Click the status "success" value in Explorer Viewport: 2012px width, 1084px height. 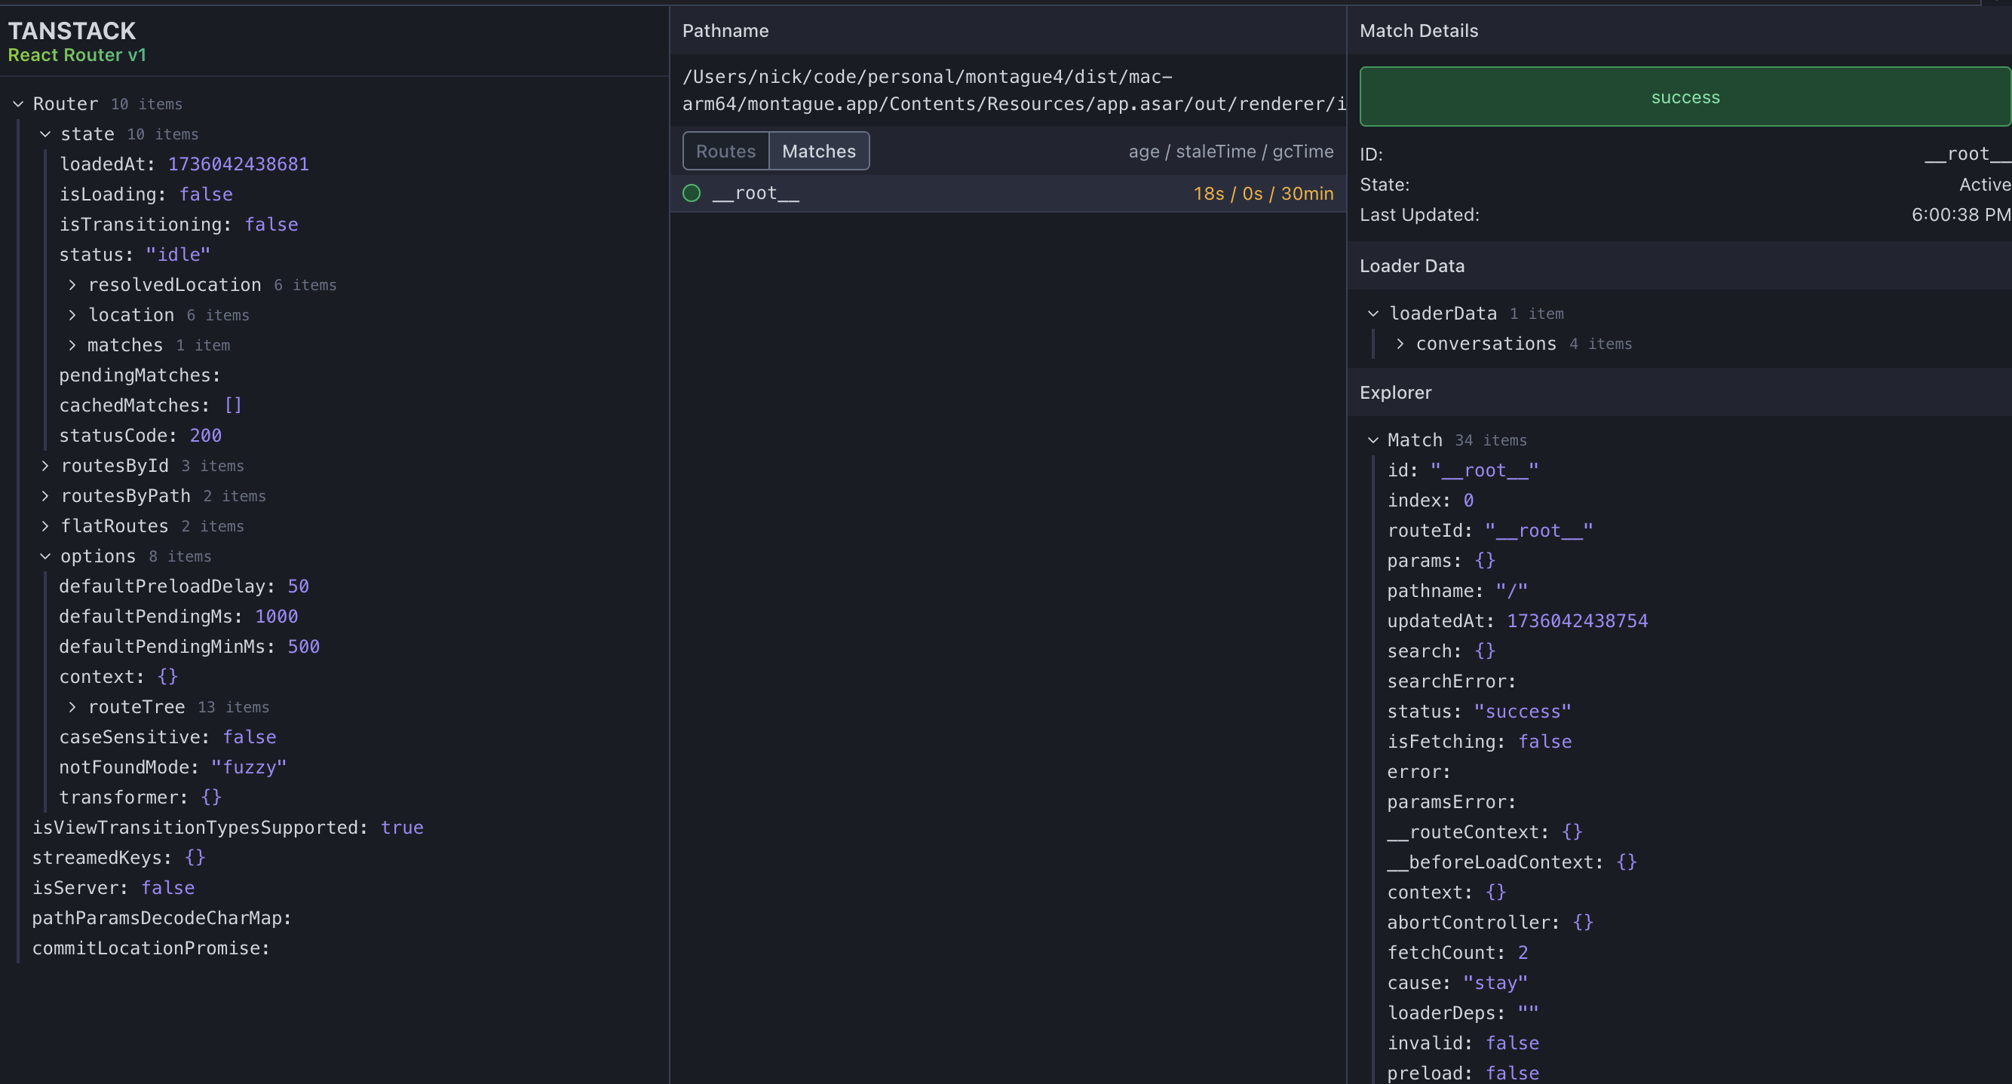coord(1523,712)
